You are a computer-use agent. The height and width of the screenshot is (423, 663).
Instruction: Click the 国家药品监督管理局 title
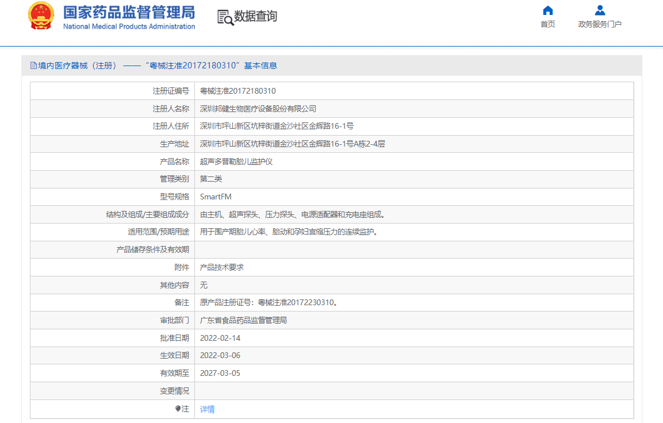pyautogui.click(x=129, y=12)
